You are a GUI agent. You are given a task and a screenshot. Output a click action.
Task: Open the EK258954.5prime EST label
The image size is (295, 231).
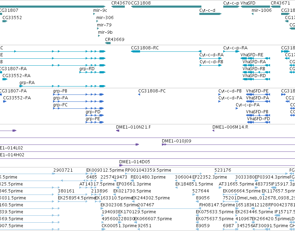pos(77,198)
